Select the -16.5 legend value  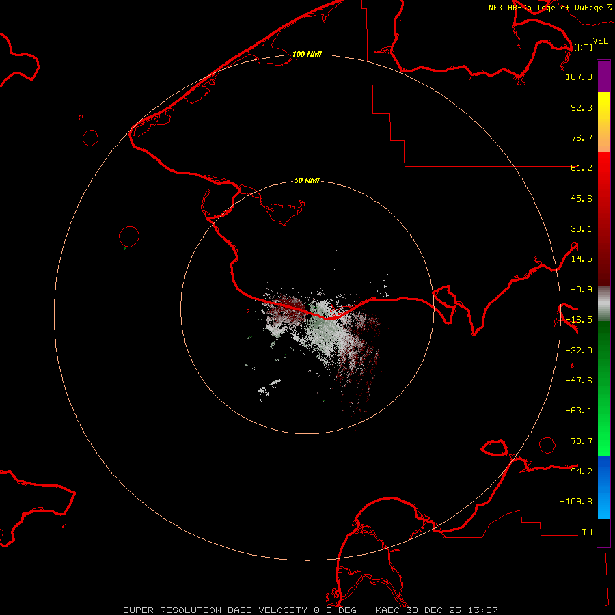[x=579, y=320]
